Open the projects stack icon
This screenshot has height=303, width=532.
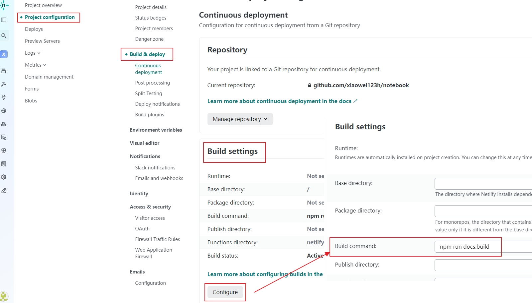[4, 71]
